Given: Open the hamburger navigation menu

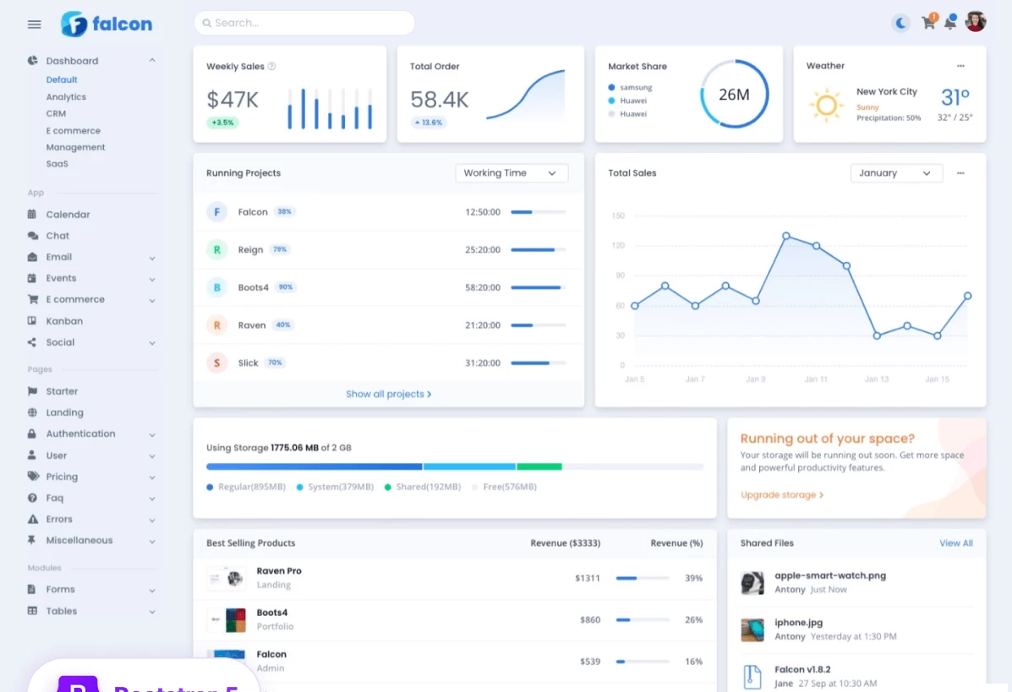Looking at the screenshot, I should [x=34, y=25].
